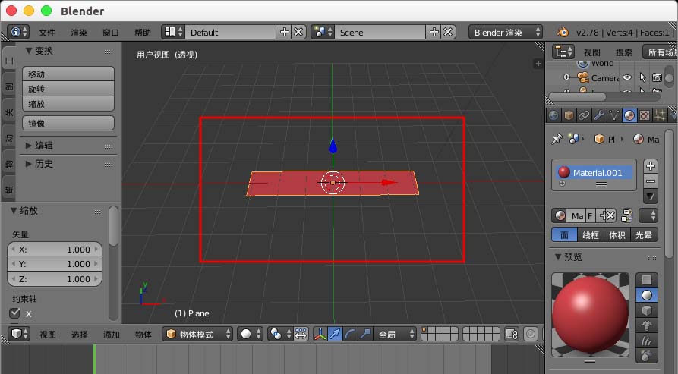Viewport: 678px width, 374px height.
Task: Open the Modifiers wrench tab
Action: (599, 115)
